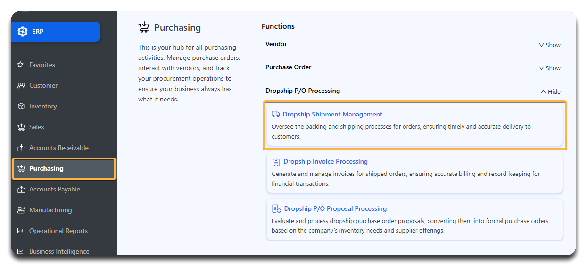The image size is (587, 266).
Task: Click the Sales cart icon in sidebar
Action: pyautogui.click(x=21, y=127)
